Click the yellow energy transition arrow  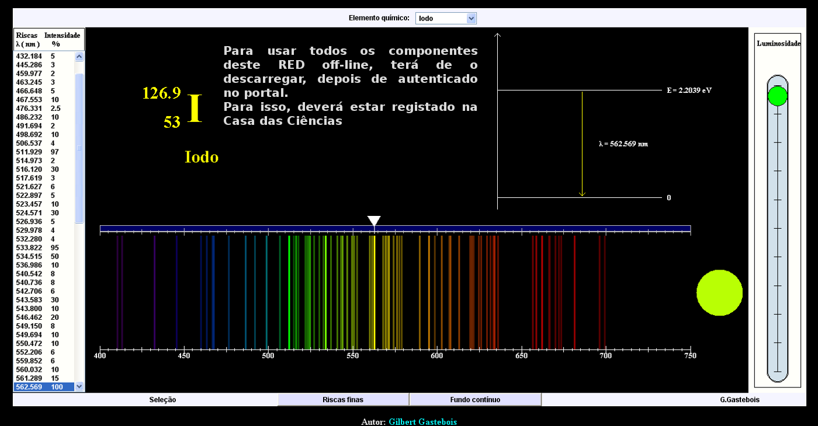[x=582, y=144]
